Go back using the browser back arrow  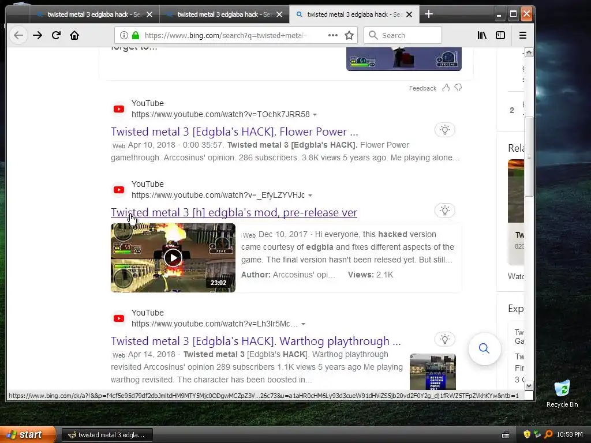click(x=18, y=35)
